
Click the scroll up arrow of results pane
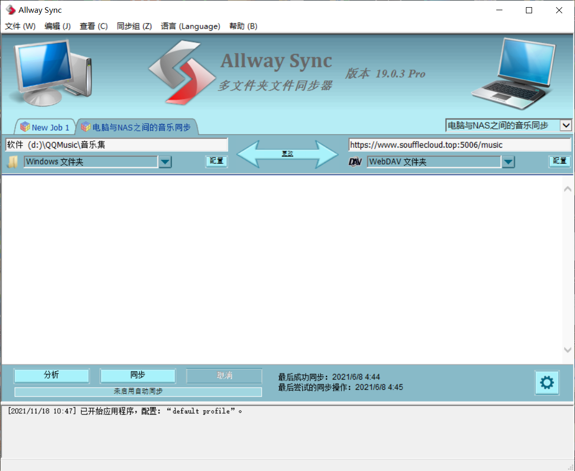tap(568, 189)
